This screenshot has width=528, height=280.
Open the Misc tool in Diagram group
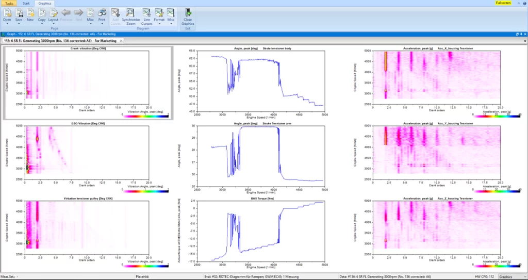click(171, 13)
